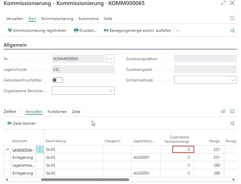The height and width of the screenshot is (184, 241).
Task: Click Bewegungsmenge autom. ausfüllen icon
Action: [x=106, y=30]
